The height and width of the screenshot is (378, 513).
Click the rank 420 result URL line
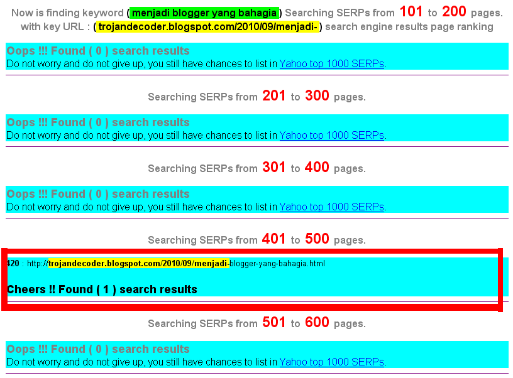(166, 263)
